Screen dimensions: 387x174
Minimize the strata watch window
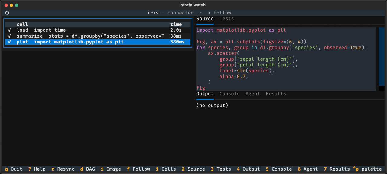pos(11,5)
